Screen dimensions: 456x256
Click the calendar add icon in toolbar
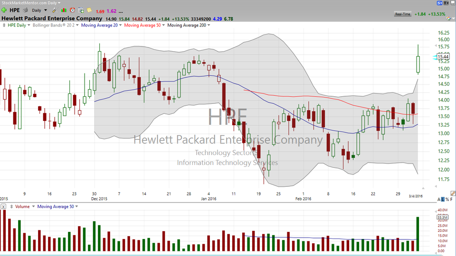pyautogui.click(x=81, y=10)
